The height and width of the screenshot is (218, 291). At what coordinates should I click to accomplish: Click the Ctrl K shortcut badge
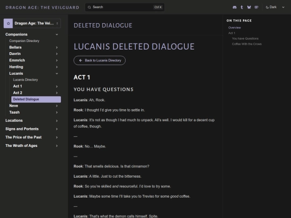[x=158, y=7]
